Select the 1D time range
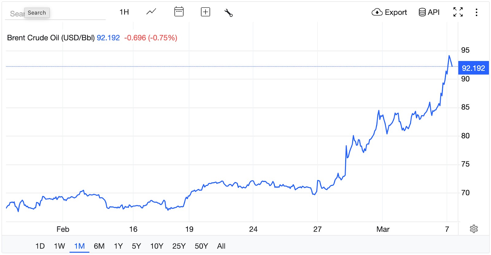This screenshot has height=255, width=491. click(x=40, y=246)
